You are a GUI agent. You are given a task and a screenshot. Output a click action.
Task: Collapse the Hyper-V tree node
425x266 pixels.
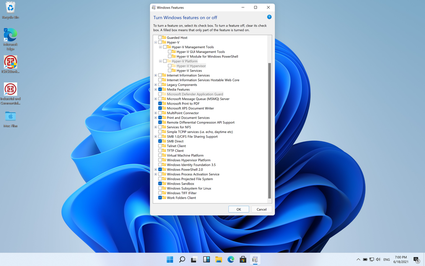point(156,42)
